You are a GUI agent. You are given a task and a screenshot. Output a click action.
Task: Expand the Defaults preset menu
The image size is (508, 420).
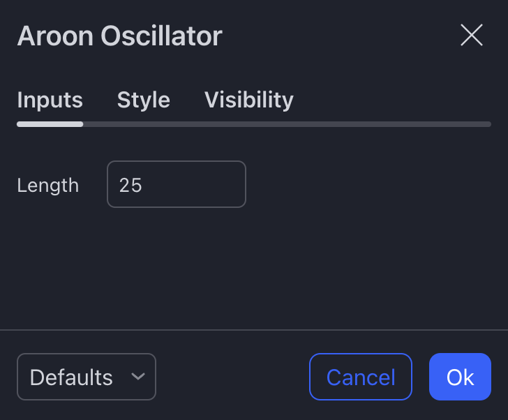pos(86,377)
